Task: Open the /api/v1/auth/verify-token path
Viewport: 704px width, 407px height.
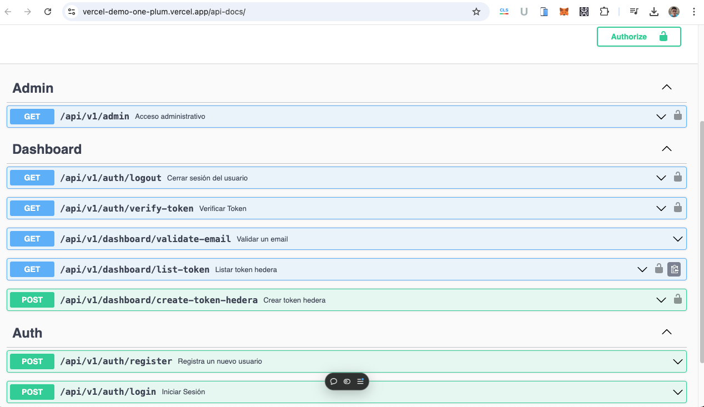Action: click(127, 208)
